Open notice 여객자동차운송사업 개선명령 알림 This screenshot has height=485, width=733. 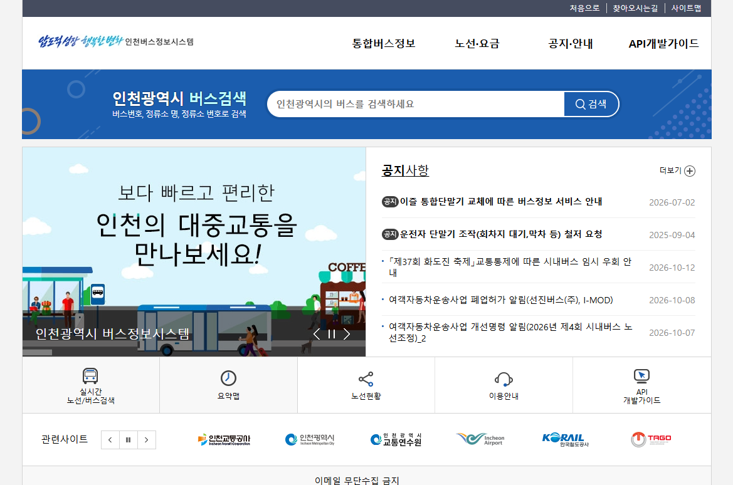[510, 332]
